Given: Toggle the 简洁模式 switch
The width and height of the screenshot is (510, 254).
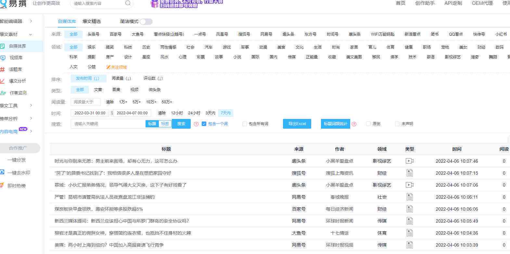Looking at the screenshot, I should click(146, 22).
